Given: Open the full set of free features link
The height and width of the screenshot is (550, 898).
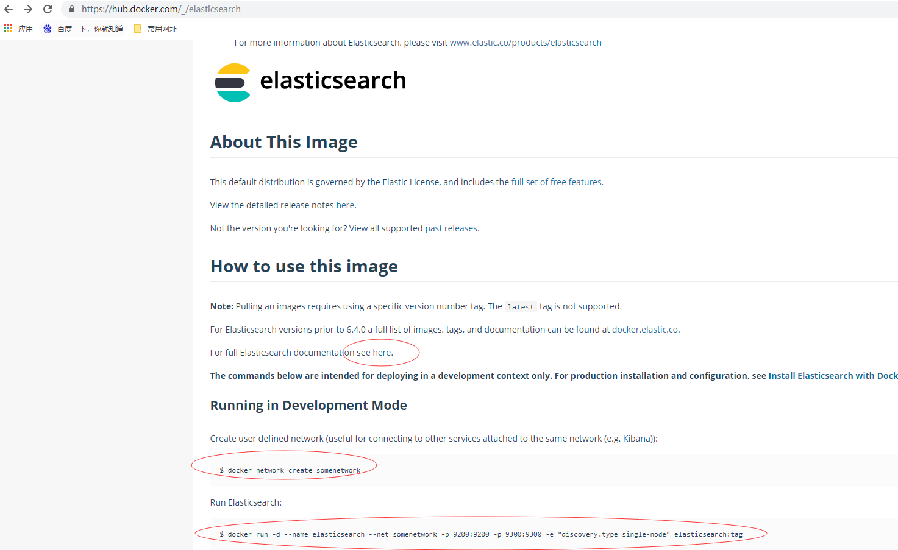Looking at the screenshot, I should click(x=556, y=182).
